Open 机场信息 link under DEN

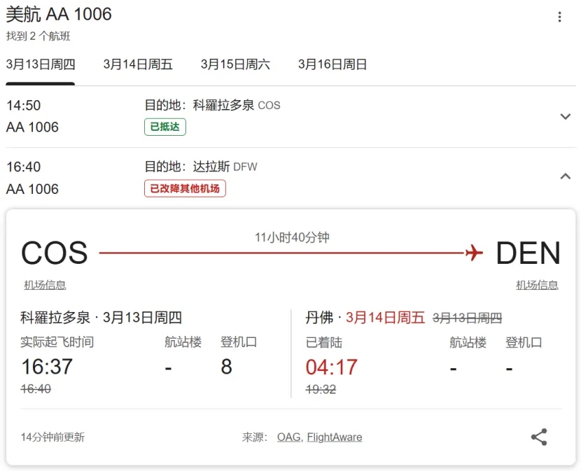point(537,285)
